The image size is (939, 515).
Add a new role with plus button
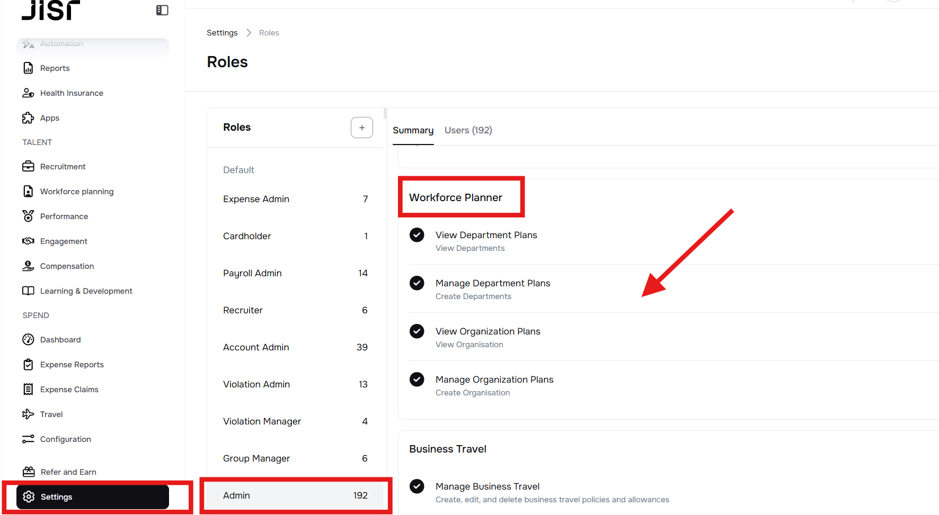362,128
